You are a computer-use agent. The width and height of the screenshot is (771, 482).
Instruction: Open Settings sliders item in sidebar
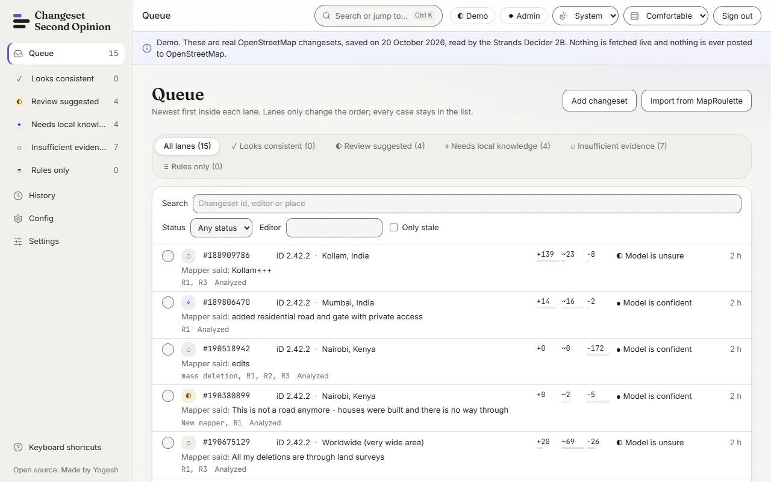[x=66, y=241]
